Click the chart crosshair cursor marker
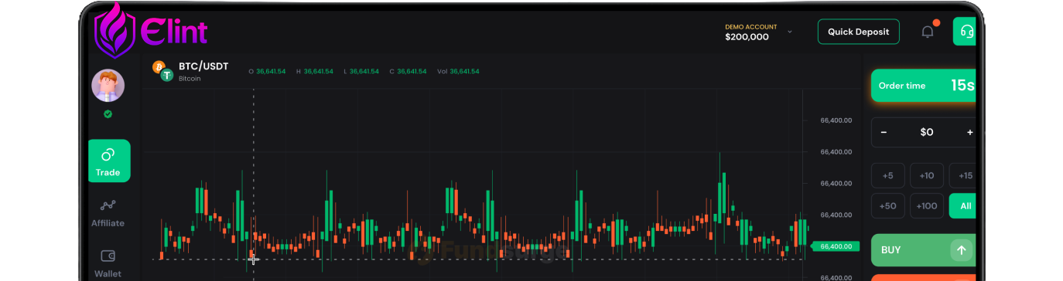The width and height of the screenshot is (1063, 281). [253, 259]
